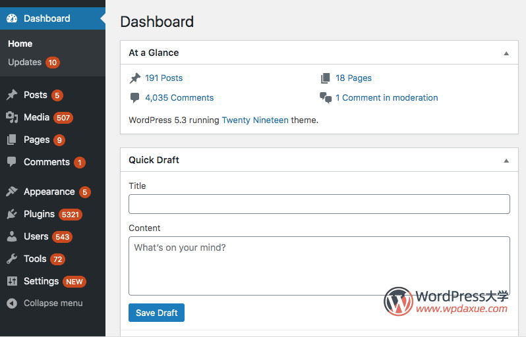Open the Twenty Nineteen theme link
The height and width of the screenshot is (337, 526).
(x=254, y=120)
